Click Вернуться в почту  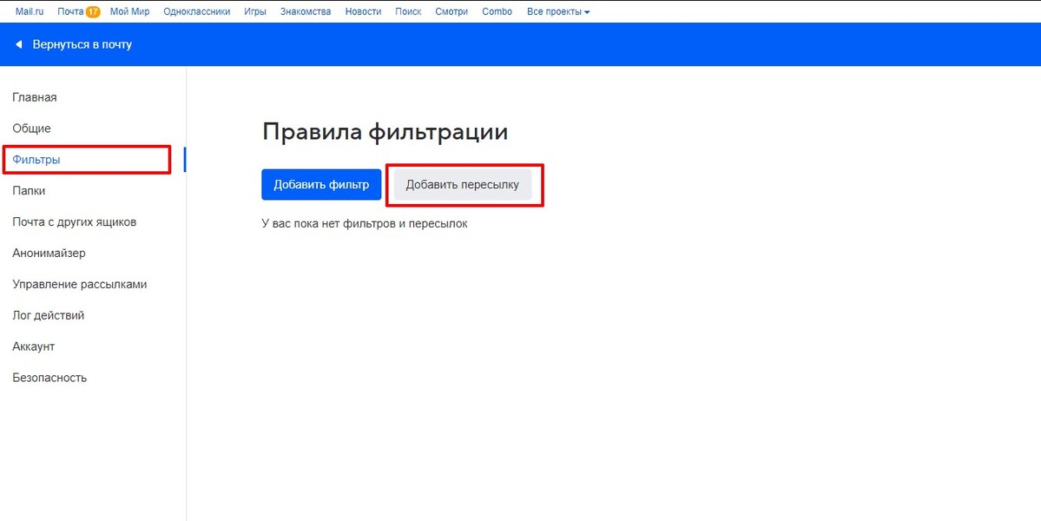coord(82,44)
